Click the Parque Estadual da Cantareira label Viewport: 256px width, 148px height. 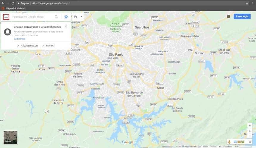pyautogui.click(x=115, y=28)
